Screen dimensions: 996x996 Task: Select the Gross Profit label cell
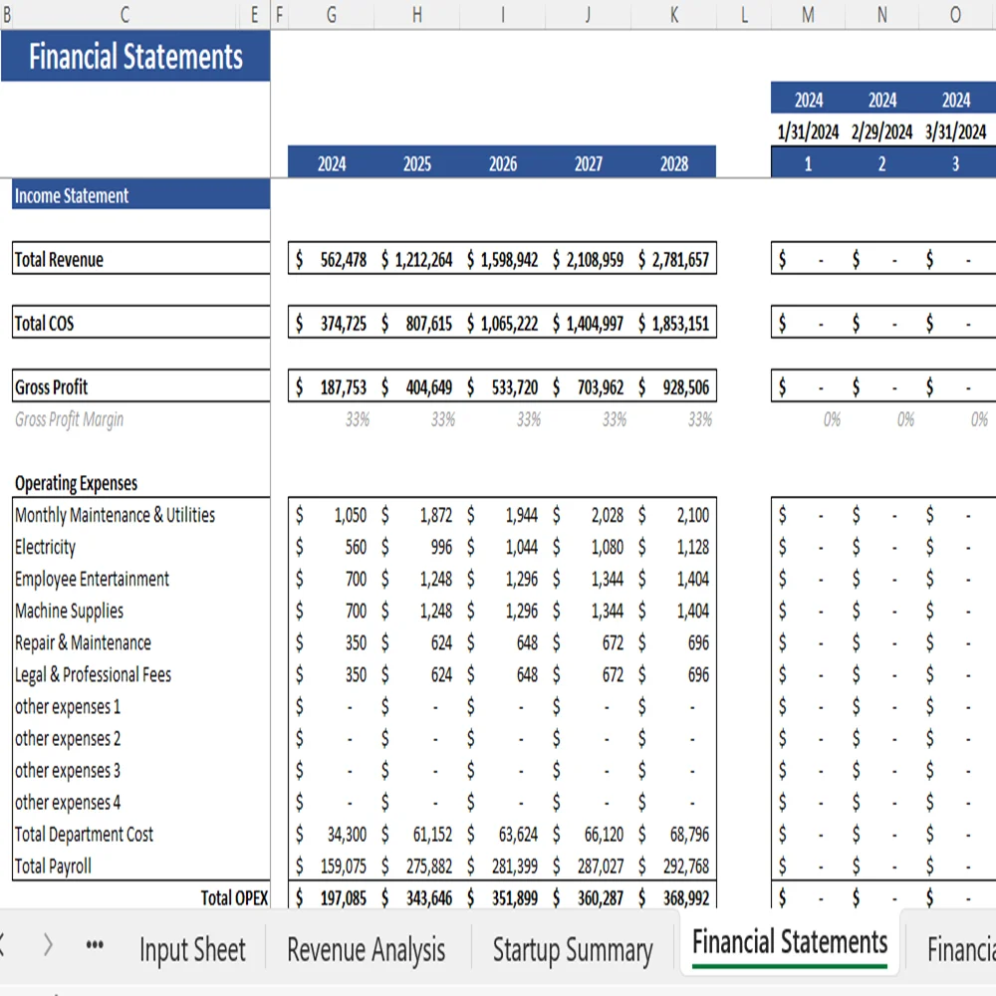141,386
